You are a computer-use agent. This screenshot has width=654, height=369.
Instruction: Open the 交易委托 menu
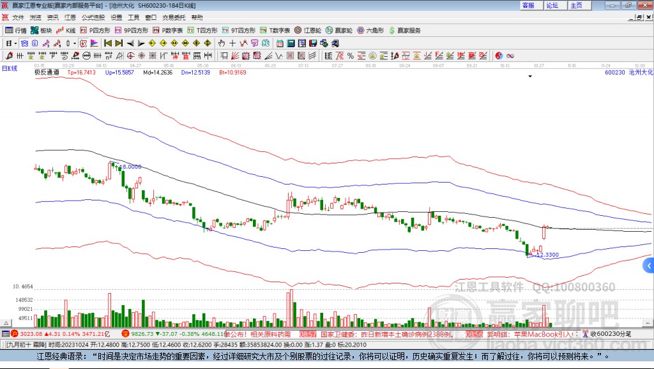click(x=174, y=17)
